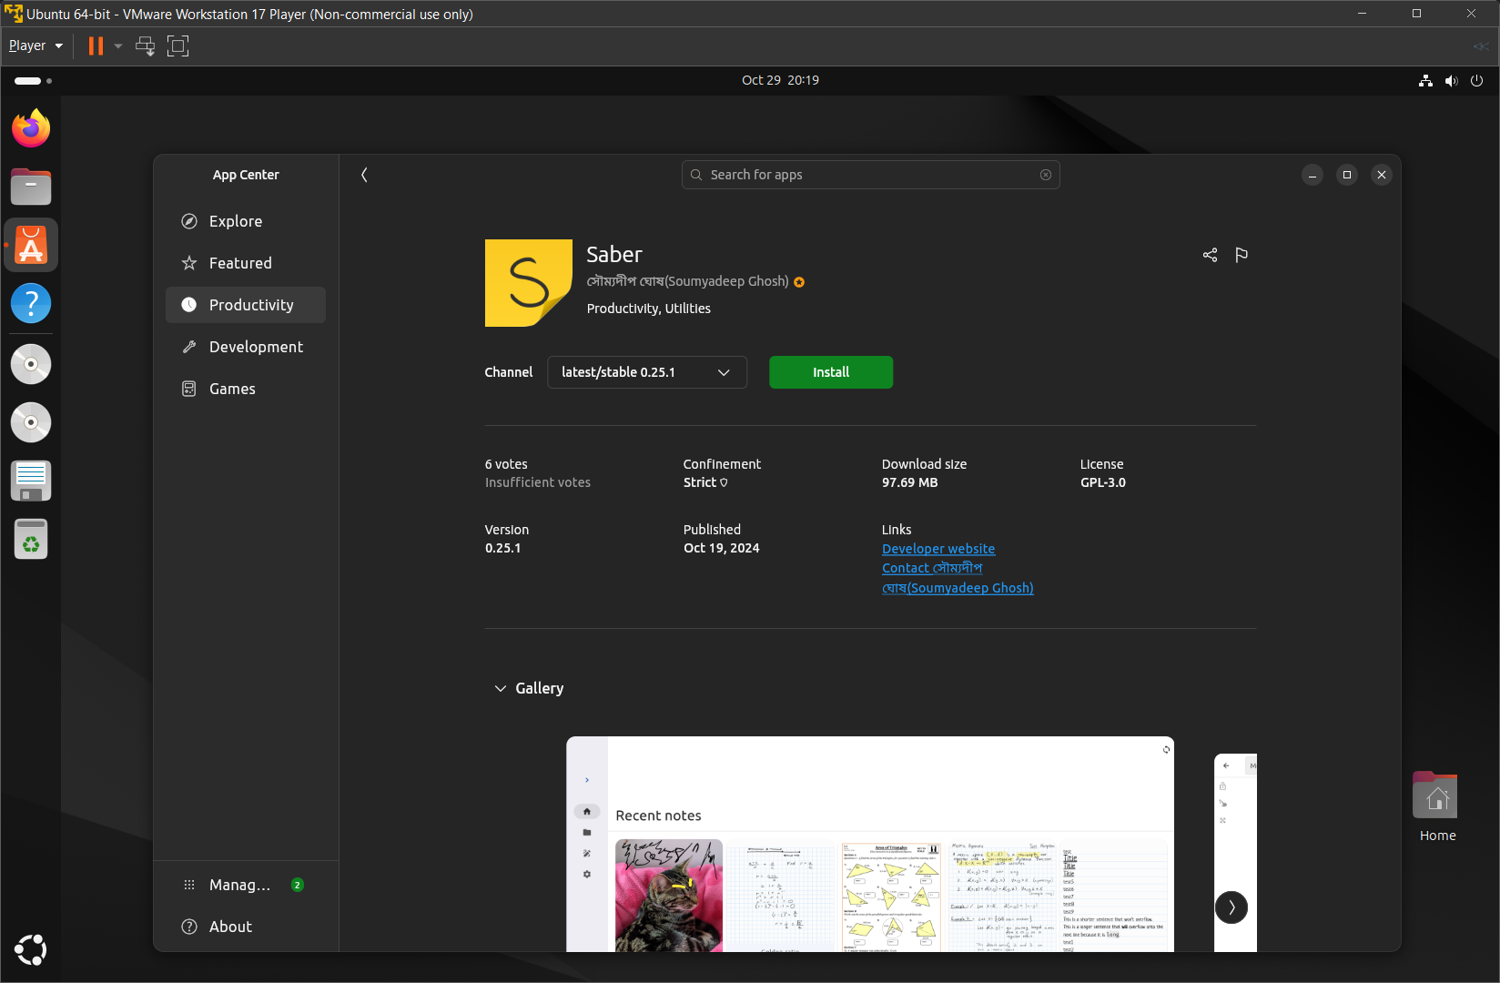Click the verified publisher star badge
The height and width of the screenshot is (983, 1500).
[799, 282]
